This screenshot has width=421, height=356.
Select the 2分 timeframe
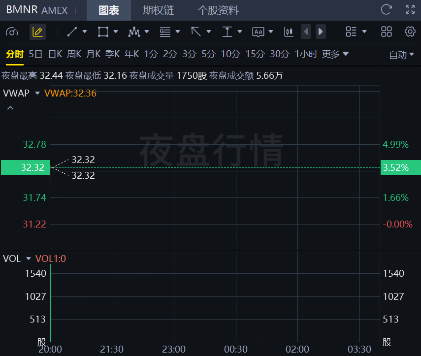170,54
